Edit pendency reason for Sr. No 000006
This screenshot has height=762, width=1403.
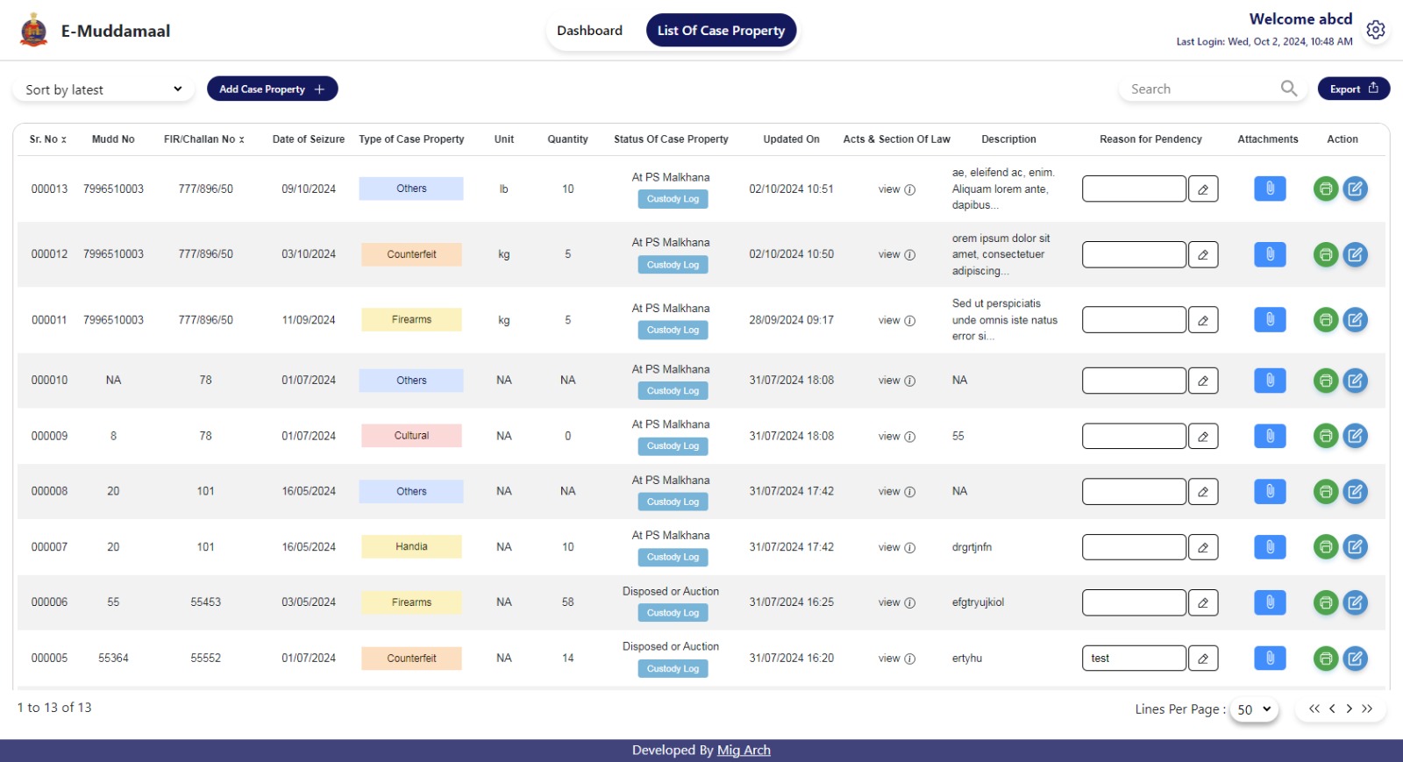tap(1203, 602)
